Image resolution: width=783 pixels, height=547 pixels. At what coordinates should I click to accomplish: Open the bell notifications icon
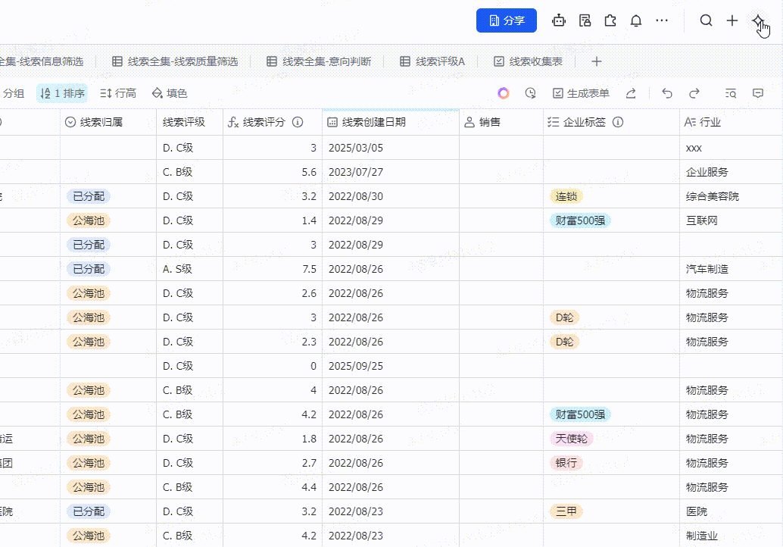tap(635, 20)
